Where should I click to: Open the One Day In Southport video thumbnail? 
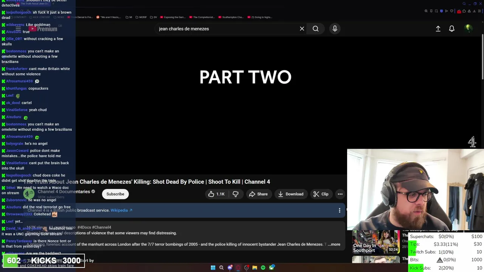point(375,242)
